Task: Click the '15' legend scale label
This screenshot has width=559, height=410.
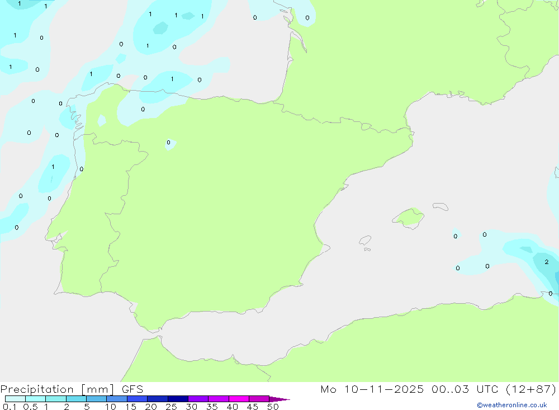Action: tap(131, 407)
